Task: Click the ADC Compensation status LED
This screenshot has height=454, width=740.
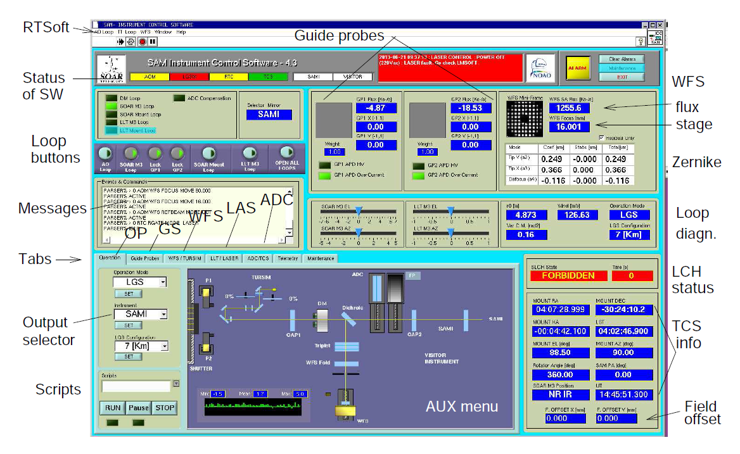Action: (179, 98)
